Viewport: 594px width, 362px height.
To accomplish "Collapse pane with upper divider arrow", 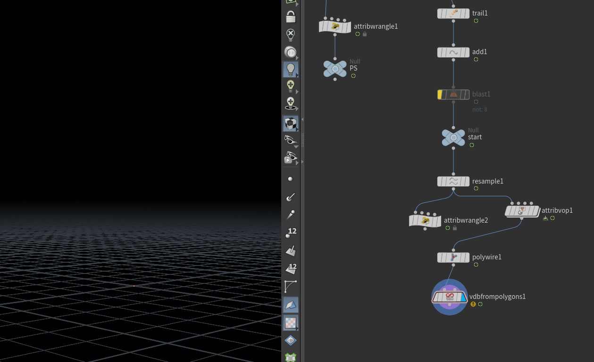I will 302,120.
